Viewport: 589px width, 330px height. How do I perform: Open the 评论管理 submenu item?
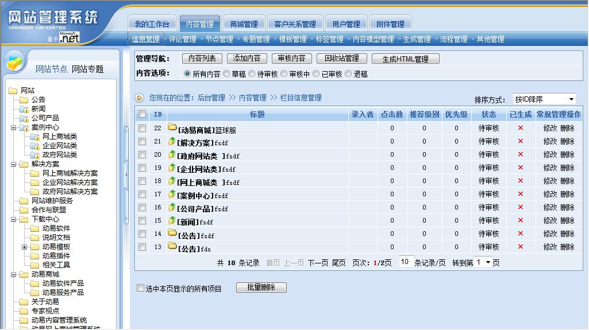pyautogui.click(x=183, y=40)
